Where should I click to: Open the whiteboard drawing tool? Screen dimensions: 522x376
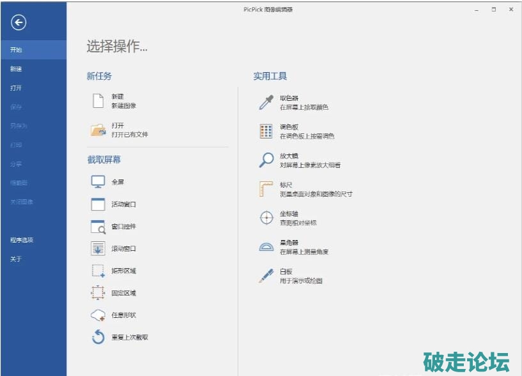[266, 276]
